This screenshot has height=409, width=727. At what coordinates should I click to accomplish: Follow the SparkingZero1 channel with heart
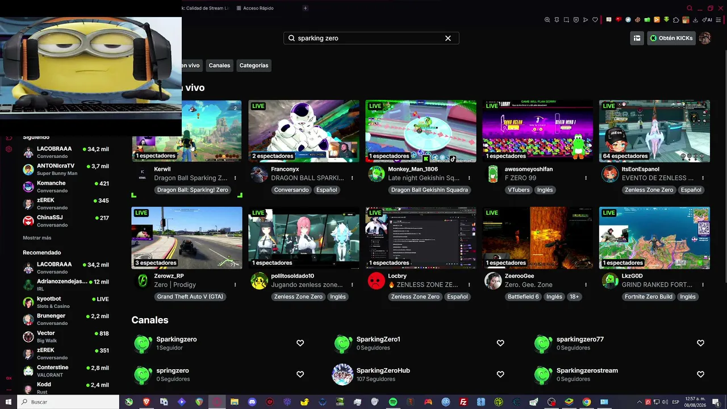click(x=500, y=343)
